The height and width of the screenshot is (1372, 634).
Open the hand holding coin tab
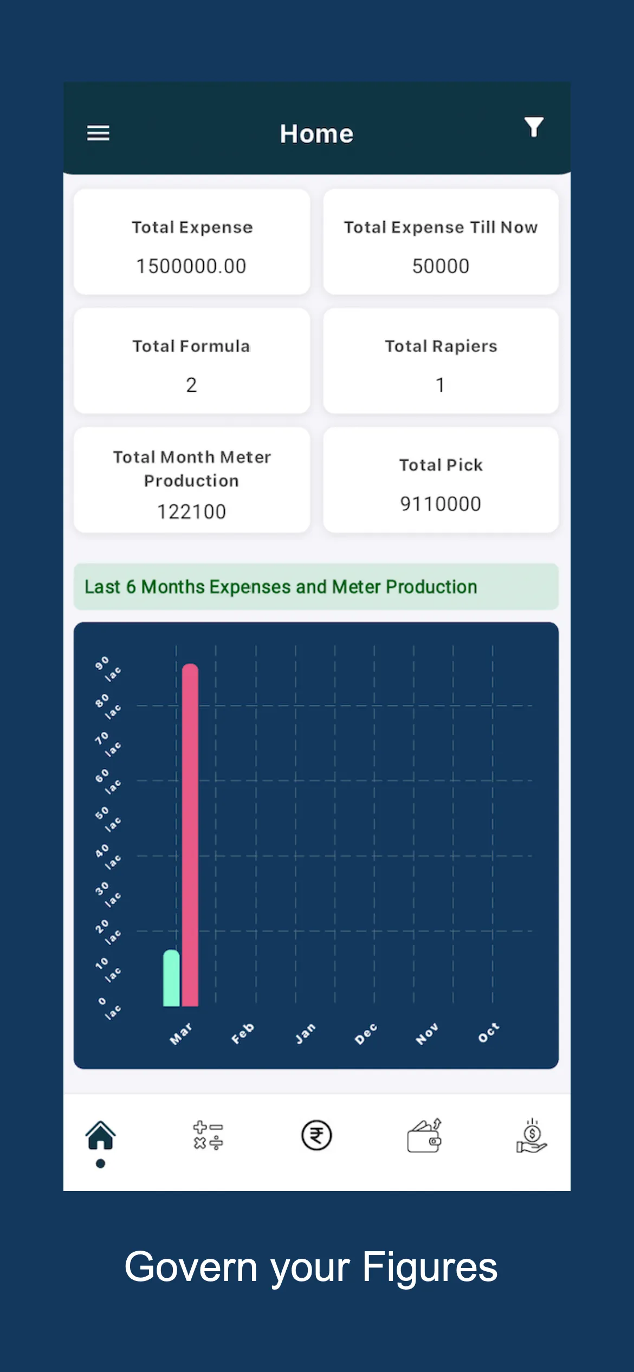(532, 1135)
